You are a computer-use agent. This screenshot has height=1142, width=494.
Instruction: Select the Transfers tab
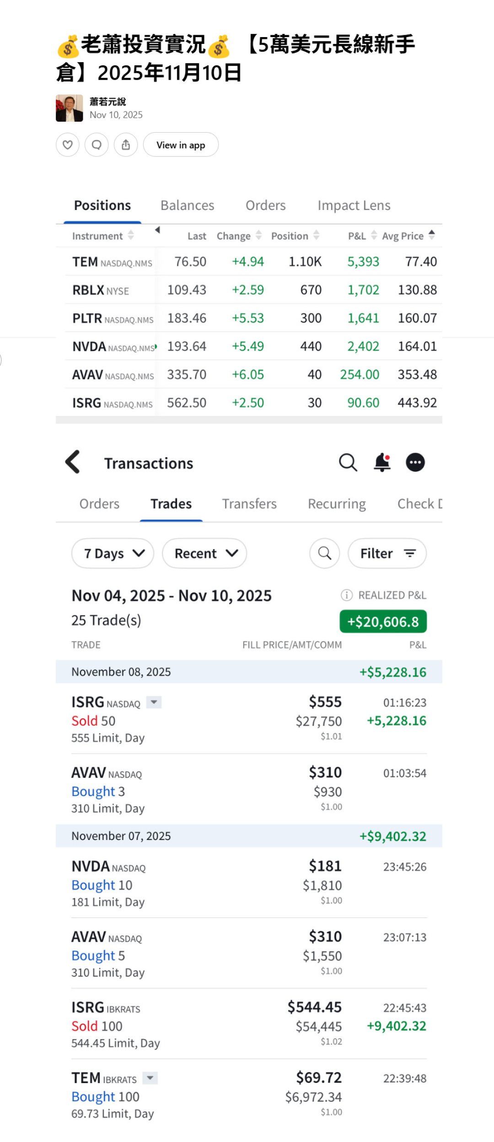(x=249, y=504)
